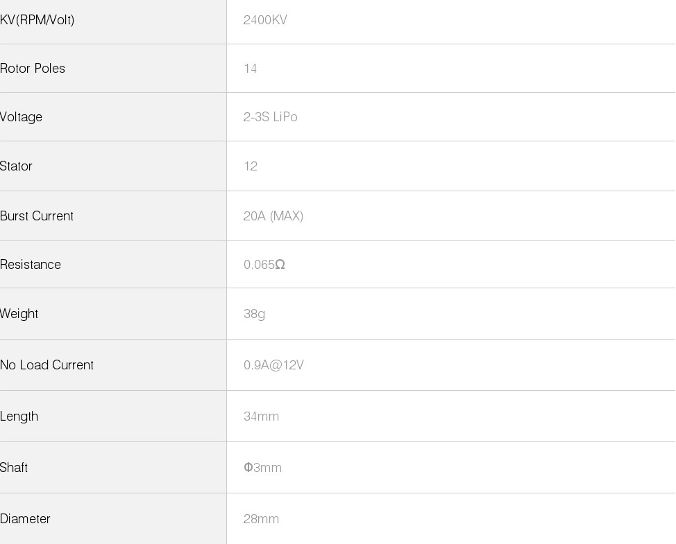
Task: Click the Stator value 12
Action: [251, 166]
